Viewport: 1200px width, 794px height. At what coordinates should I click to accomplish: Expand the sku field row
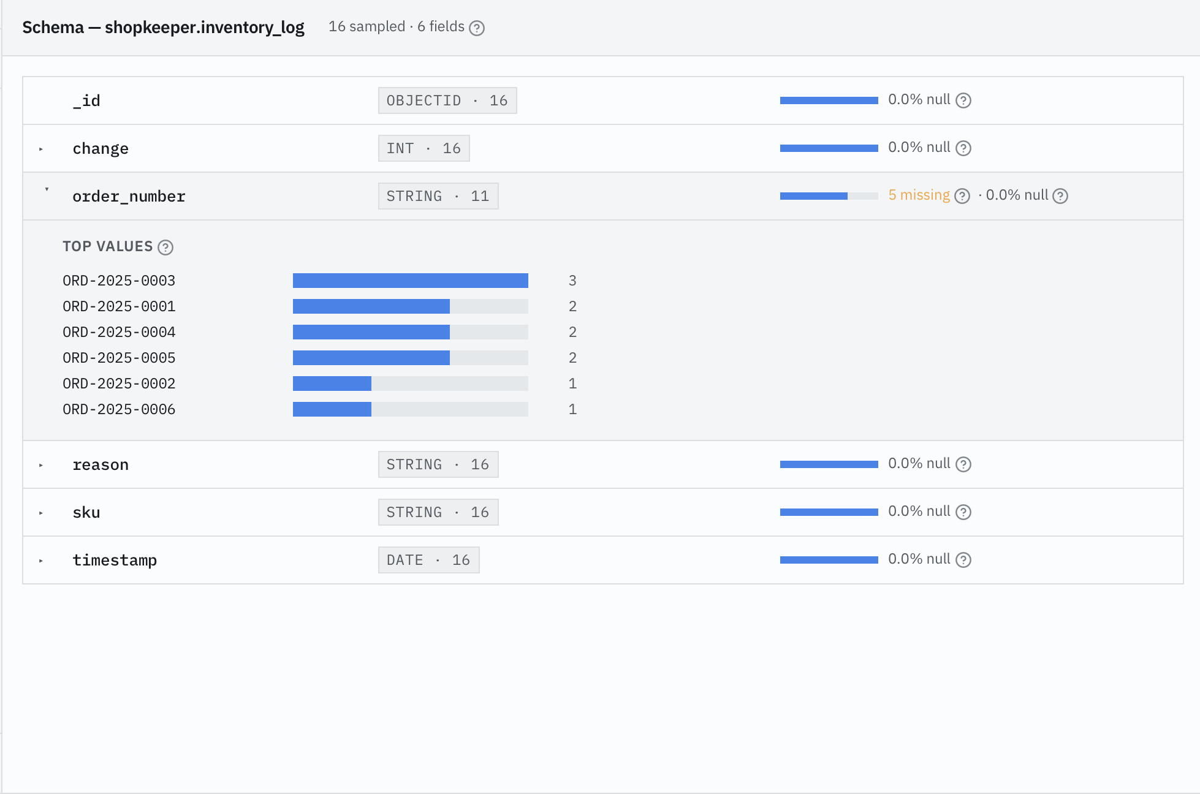pyautogui.click(x=41, y=513)
